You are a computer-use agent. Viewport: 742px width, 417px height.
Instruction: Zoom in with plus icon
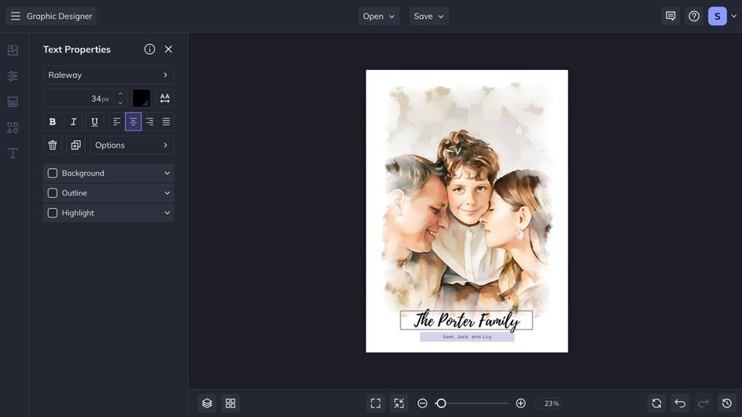pyautogui.click(x=520, y=404)
